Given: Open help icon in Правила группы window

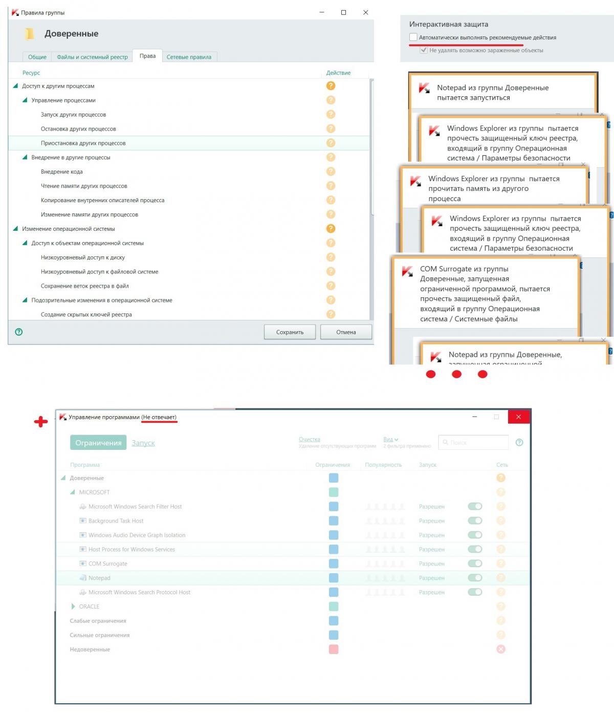Looking at the screenshot, I should pos(19,332).
